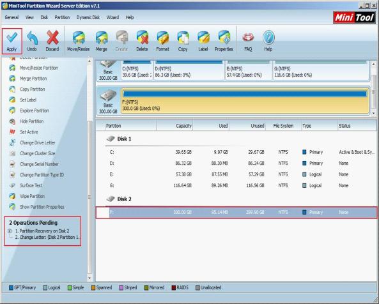Open the Dynamic Disk menu
Screen dimensions: 379x304
click(88, 17)
